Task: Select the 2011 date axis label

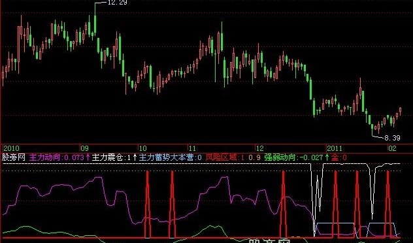Action: coord(335,148)
